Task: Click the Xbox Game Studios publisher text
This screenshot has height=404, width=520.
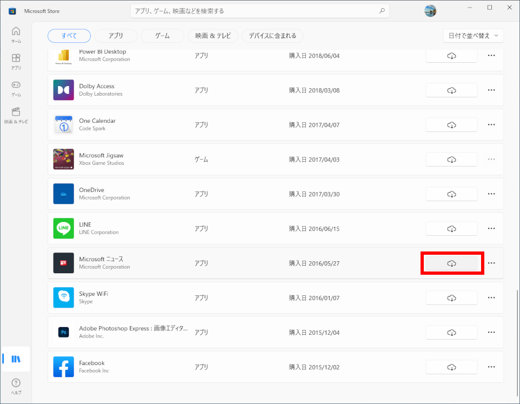Action: point(102,163)
